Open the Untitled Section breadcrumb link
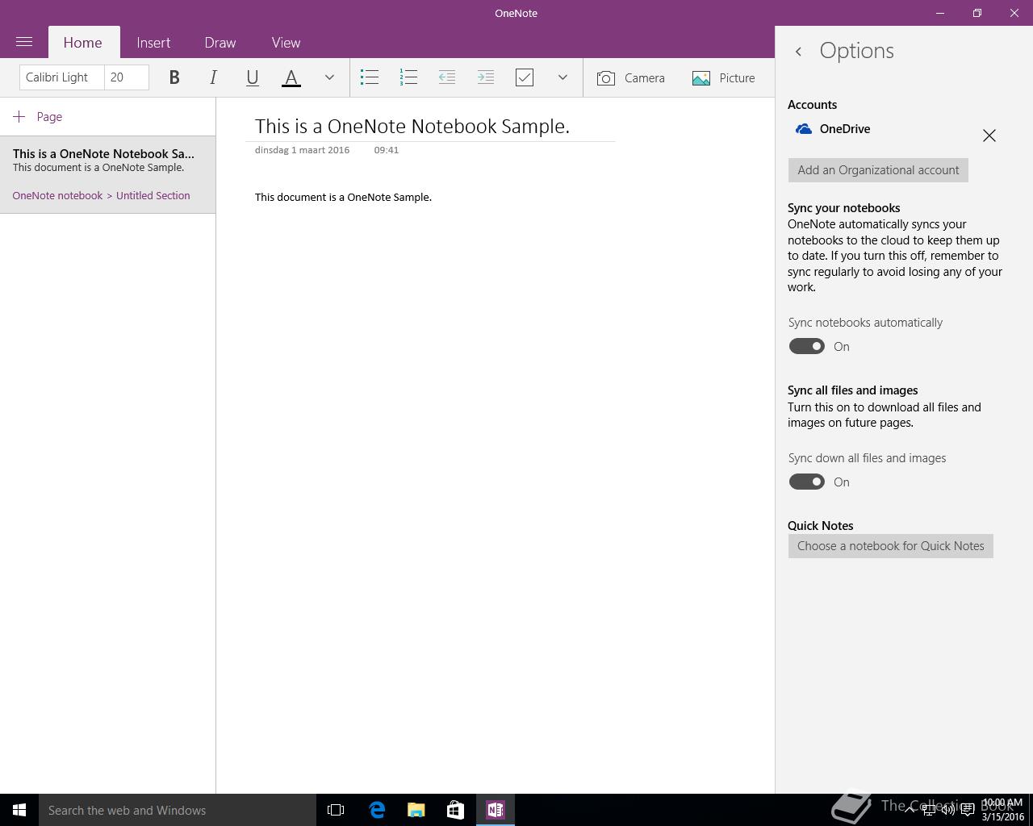This screenshot has height=826, width=1033. [x=153, y=196]
